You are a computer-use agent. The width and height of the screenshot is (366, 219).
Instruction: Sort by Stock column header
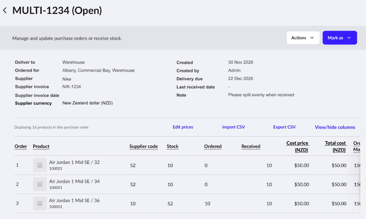pyautogui.click(x=172, y=147)
